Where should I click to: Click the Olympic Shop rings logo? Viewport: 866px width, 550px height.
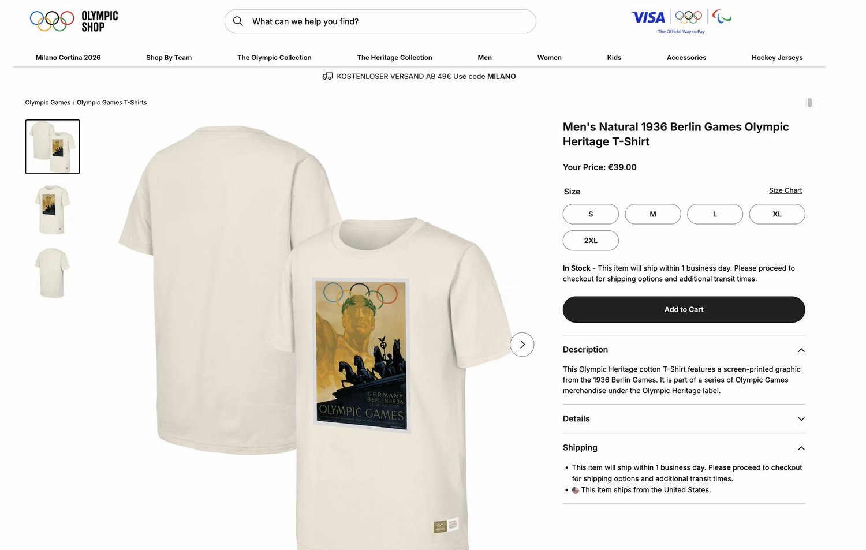(x=52, y=21)
